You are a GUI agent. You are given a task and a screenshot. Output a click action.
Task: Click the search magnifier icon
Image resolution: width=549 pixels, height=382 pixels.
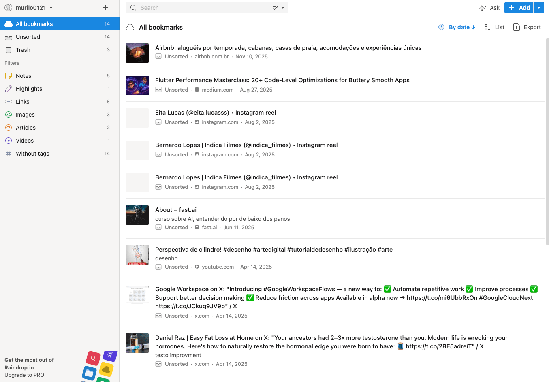point(133,8)
